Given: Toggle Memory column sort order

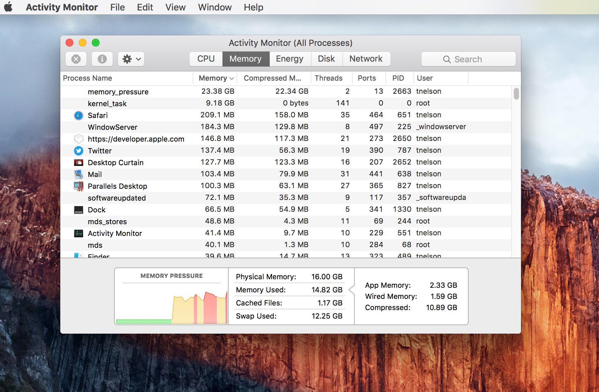Looking at the screenshot, I should tap(215, 78).
